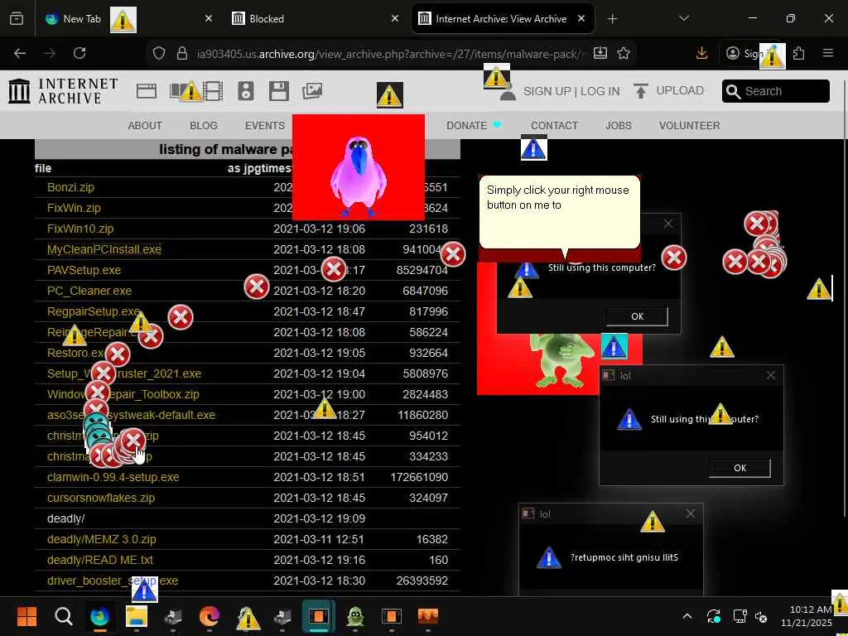Open FixWin.zip file link
This screenshot has height=636, width=848.
click(74, 208)
